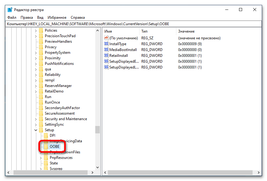Click the DWORD icon of SetupDisplayedE...
The image size is (267, 181).
pyautogui.click(x=106, y=61)
